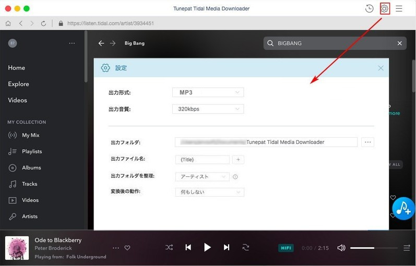Play the current track
Viewport: 416px width, 266px height.
(x=207, y=247)
